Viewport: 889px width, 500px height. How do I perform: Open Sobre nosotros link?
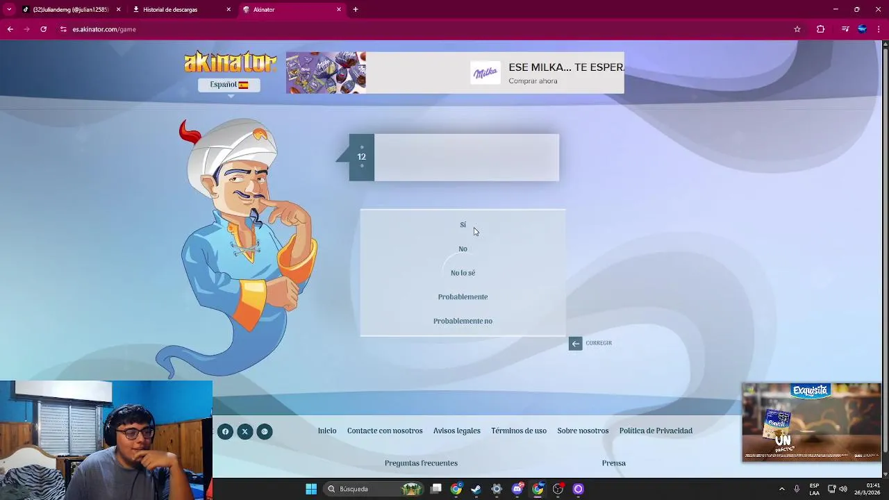click(583, 431)
